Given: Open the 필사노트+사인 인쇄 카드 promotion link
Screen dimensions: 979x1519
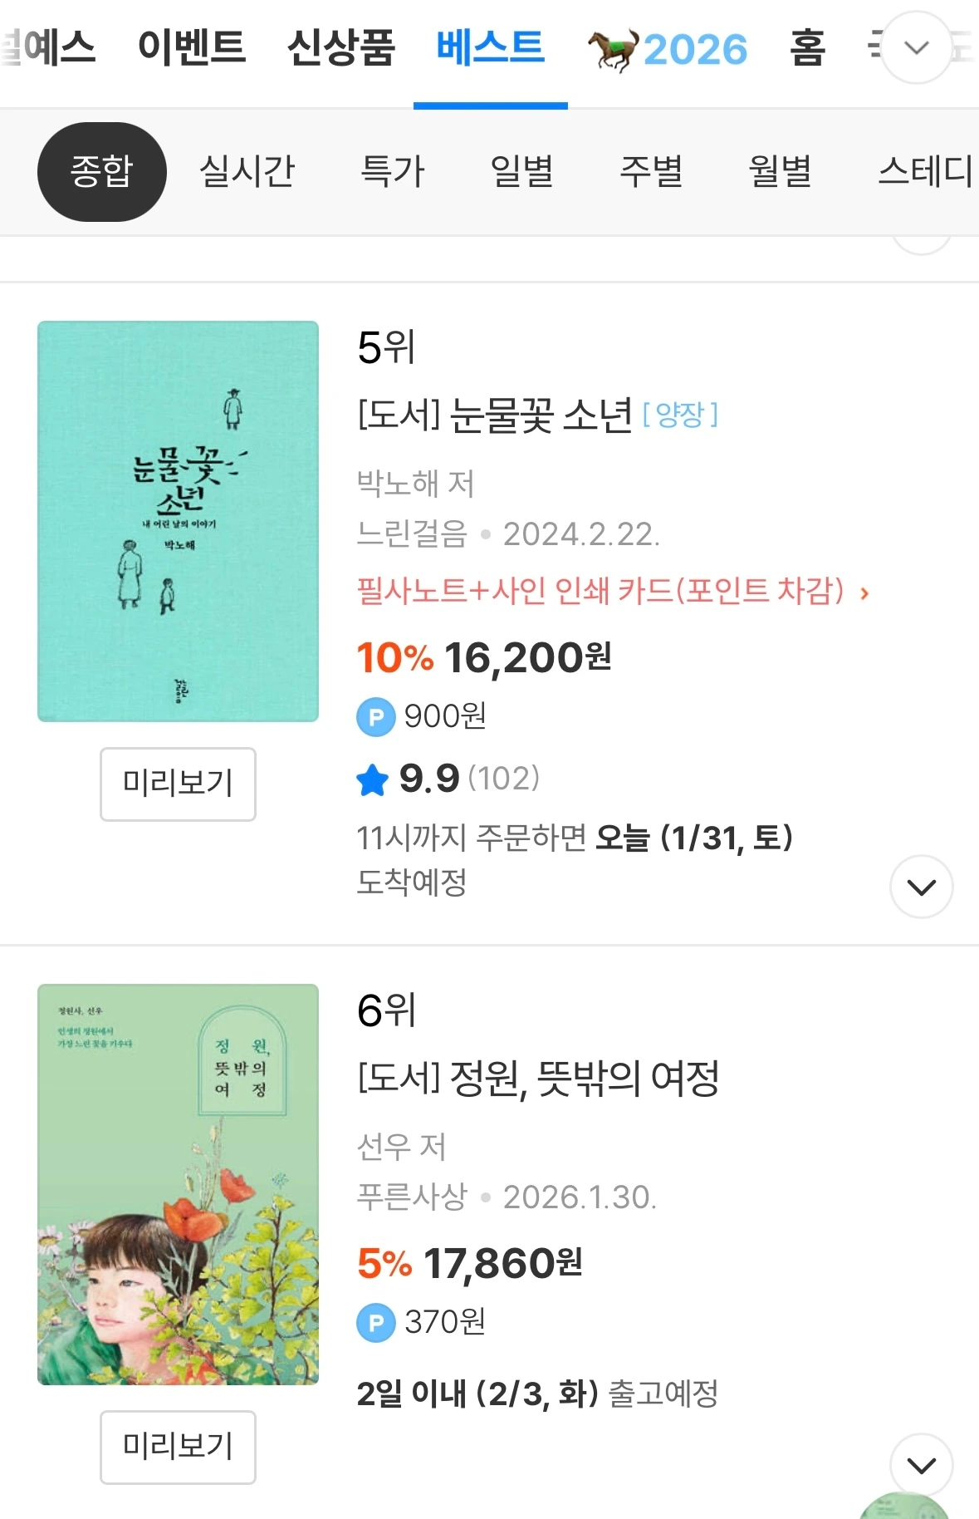Looking at the screenshot, I should coord(600,592).
